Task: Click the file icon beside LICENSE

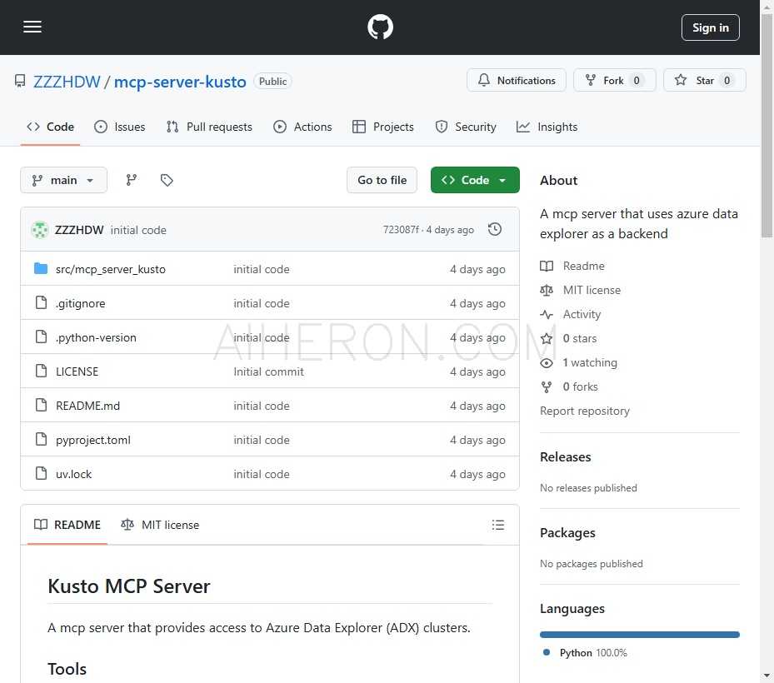Action: pos(42,371)
